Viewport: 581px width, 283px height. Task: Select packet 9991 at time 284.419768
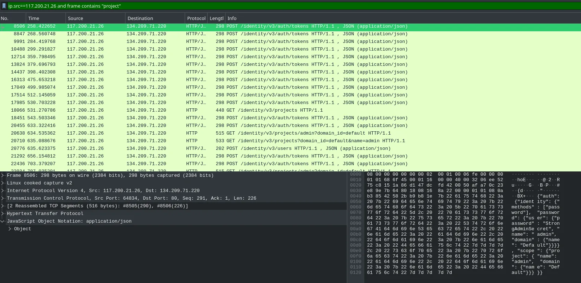pos(290,41)
